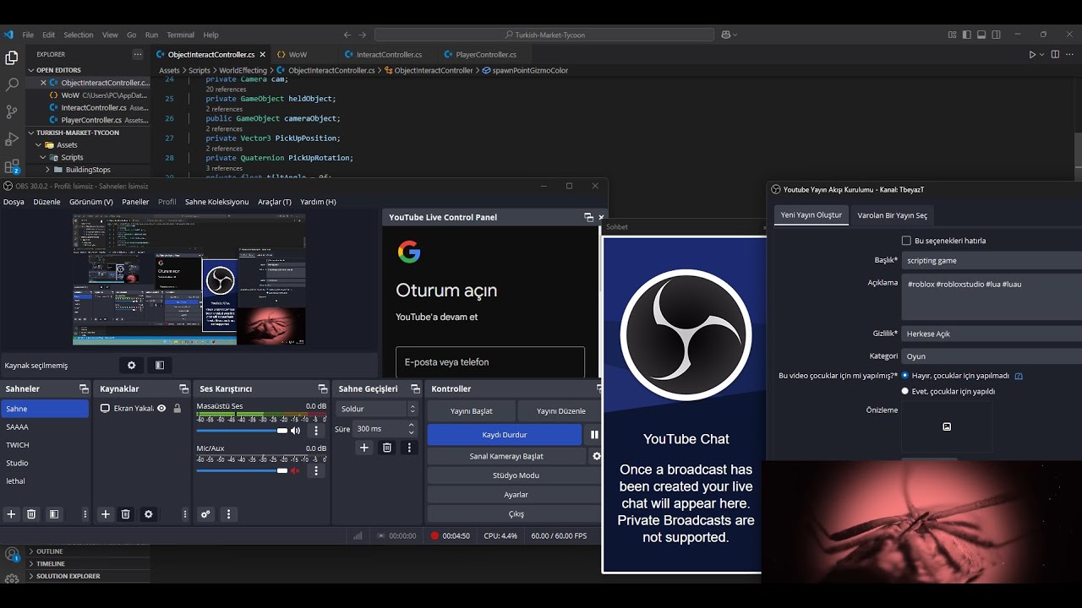Open the VS Code Search sidebar icon
Screen dimensions: 1082x608
12,85
